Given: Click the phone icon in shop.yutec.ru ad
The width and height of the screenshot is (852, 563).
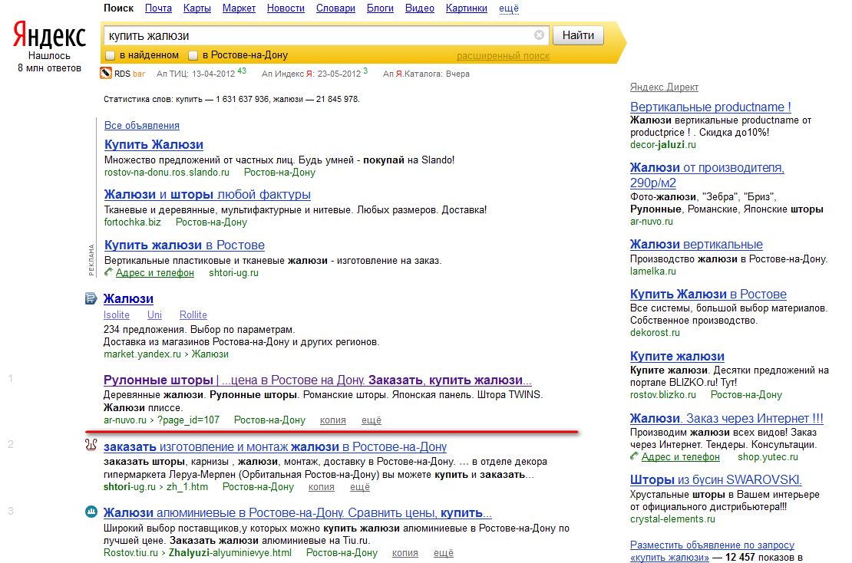Looking at the screenshot, I should click(634, 456).
